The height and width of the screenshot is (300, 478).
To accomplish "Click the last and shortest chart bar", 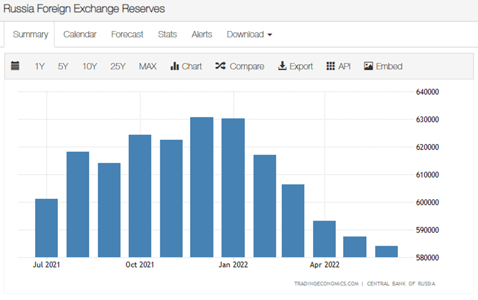I will click(386, 251).
